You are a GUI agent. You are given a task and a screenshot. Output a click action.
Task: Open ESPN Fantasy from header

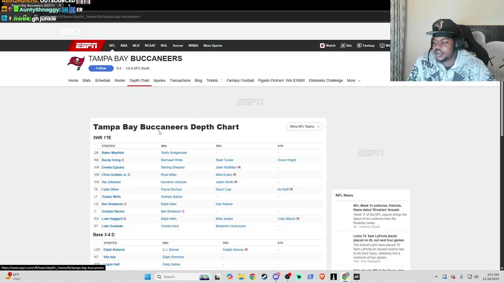coord(365,46)
